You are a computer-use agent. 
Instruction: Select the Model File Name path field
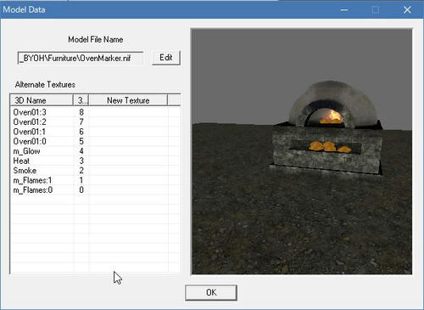(81, 58)
